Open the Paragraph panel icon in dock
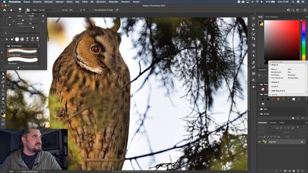 coord(254,56)
